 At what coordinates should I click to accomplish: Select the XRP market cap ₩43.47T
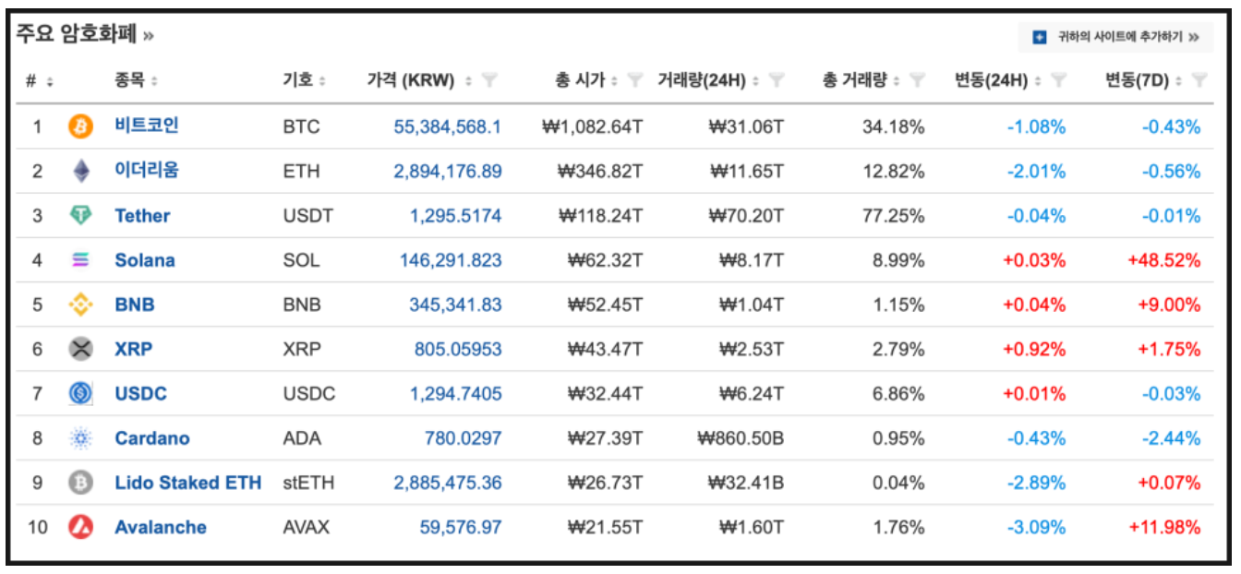pyautogui.click(x=605, y=349)
